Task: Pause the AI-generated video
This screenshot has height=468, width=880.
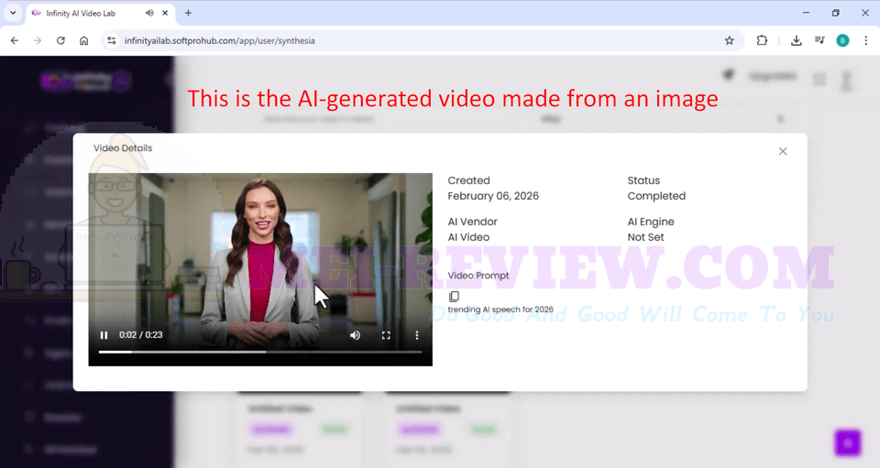Action: tap(104, 335)
